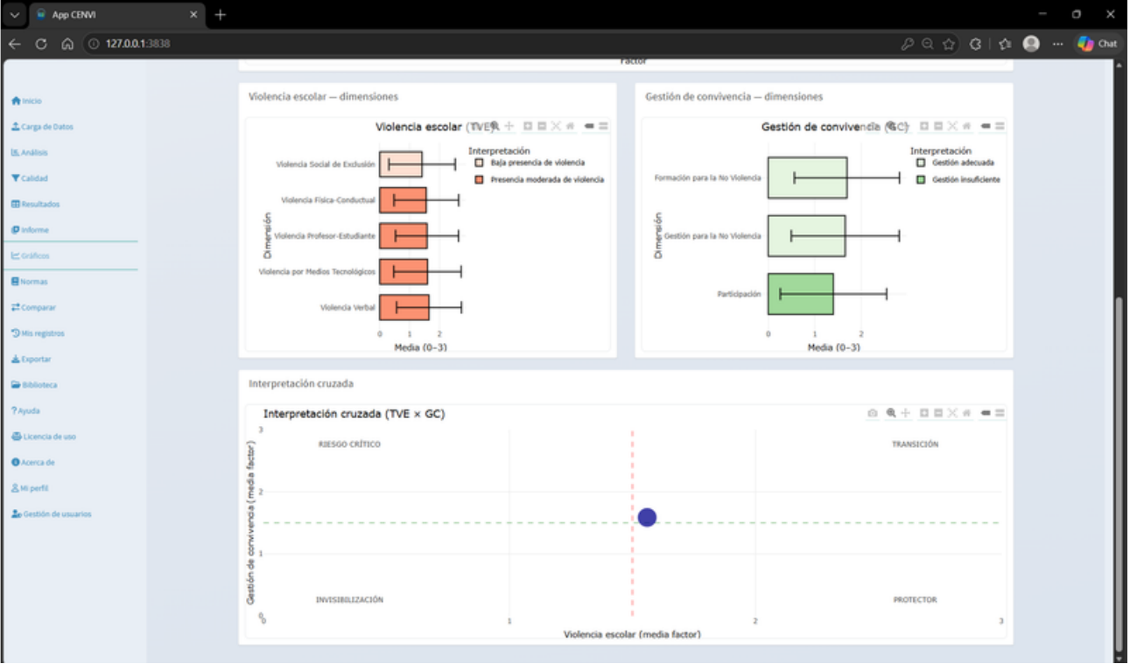1130x664 pixels.
Task: Open tab search chevron in browser title bar
Action: coord(13,15)
